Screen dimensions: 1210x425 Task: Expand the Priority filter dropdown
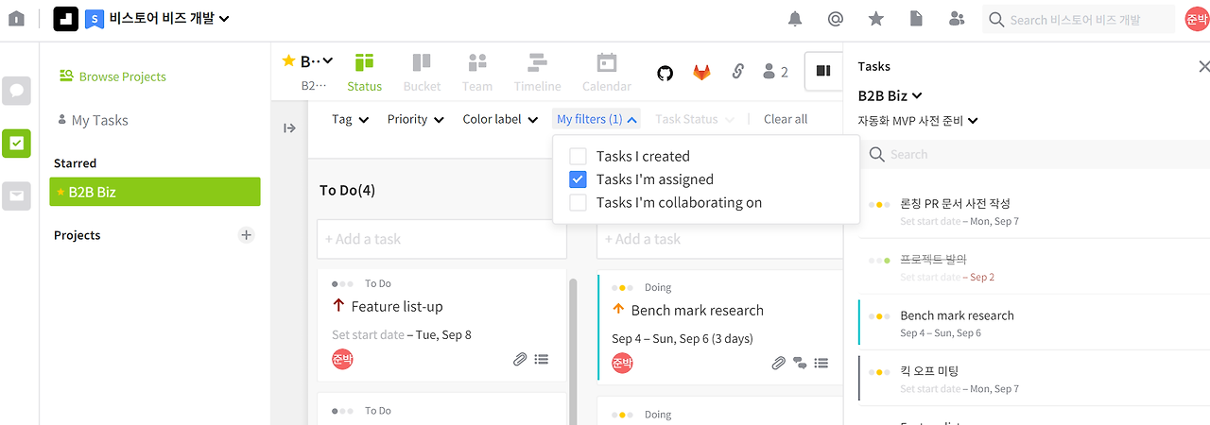pos(415,120)
